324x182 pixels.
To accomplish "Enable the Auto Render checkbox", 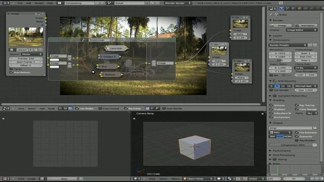I will 164,108.
